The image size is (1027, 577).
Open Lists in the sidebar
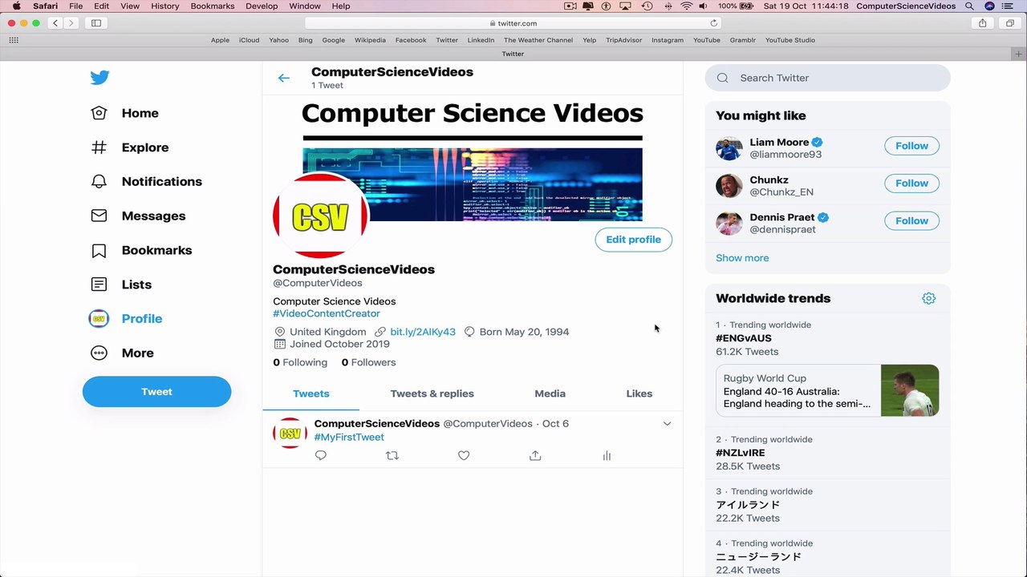pyautogui.click(x=121, y=284)
